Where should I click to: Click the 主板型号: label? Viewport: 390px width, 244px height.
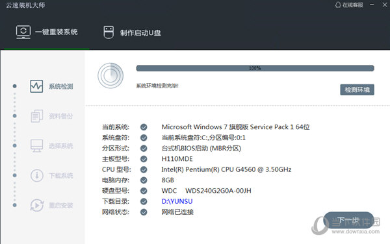[x=116, y=159]
